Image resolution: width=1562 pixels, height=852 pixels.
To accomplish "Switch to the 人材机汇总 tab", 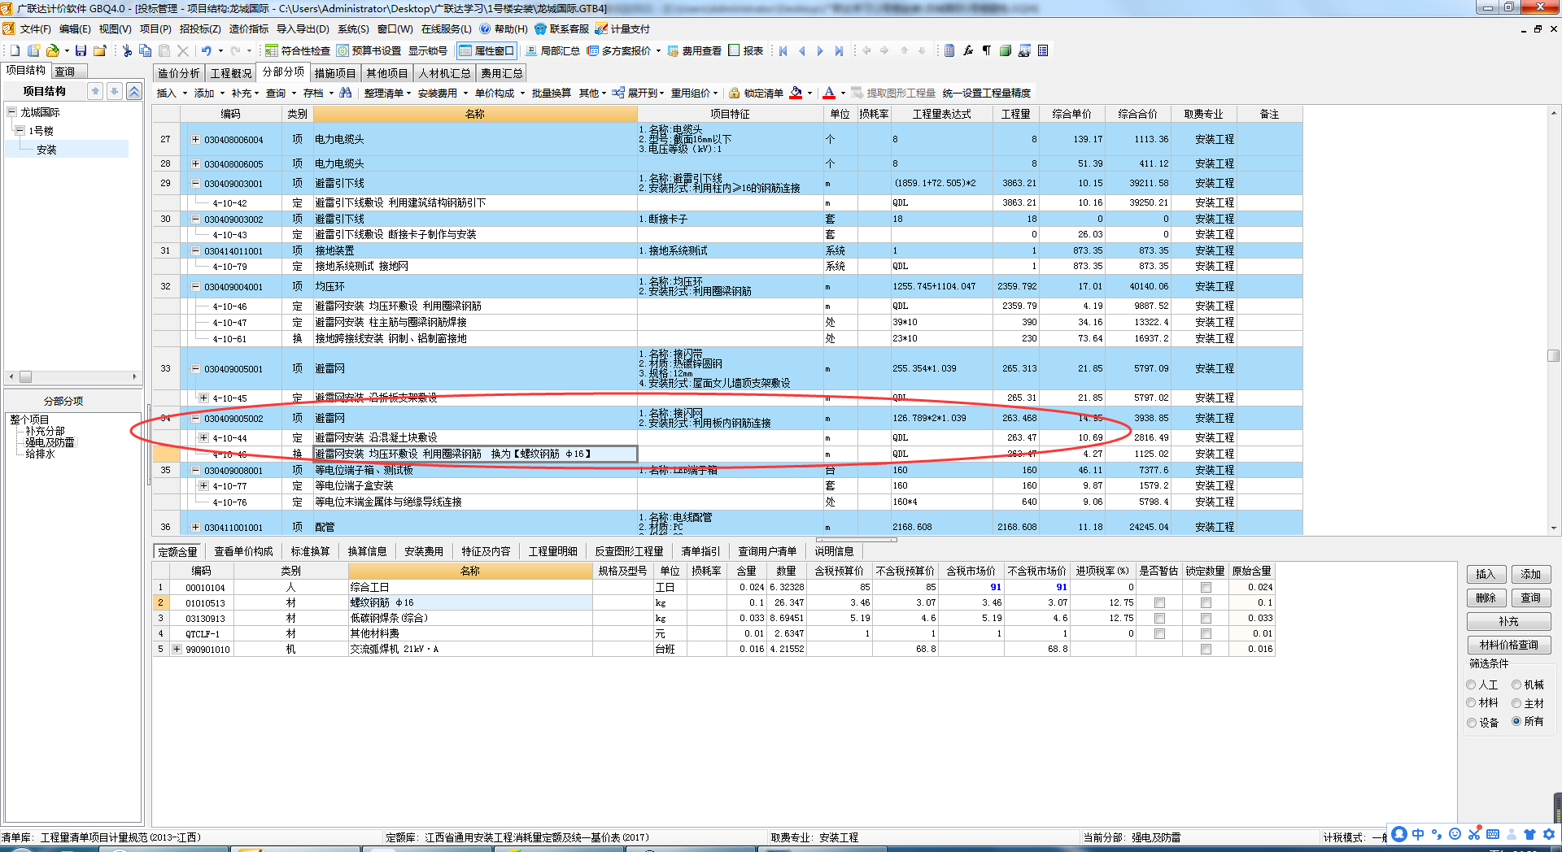I will 444,73.
